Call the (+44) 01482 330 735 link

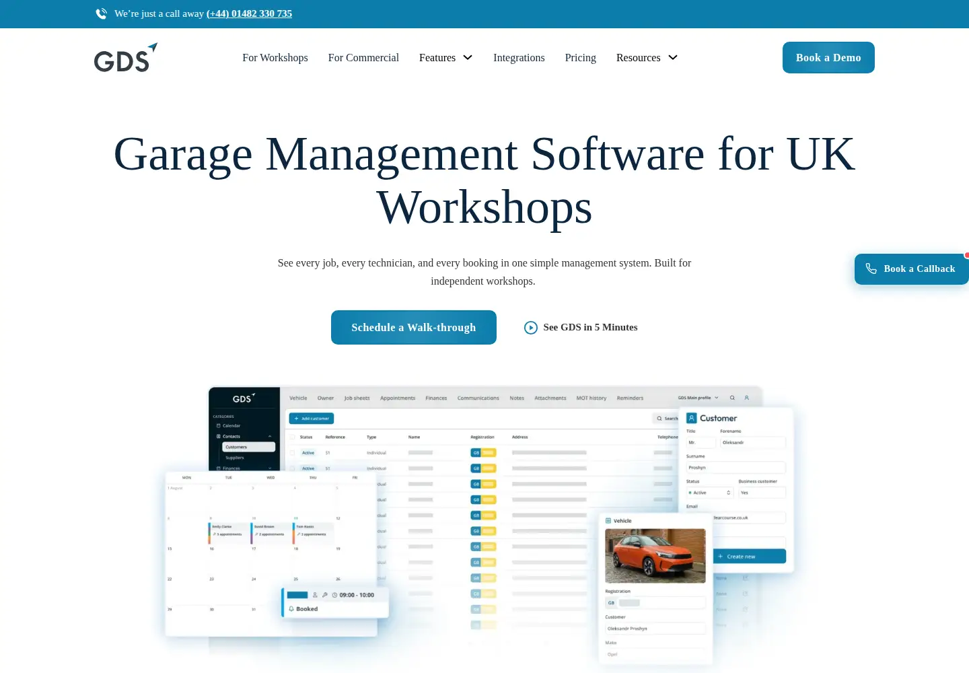pyautogui.click(x=249, y=13)
